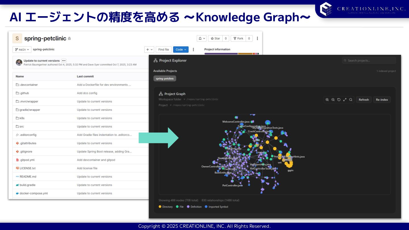This screenshot has height=230, width=409.
Task: Open the notification bell dropdown
Action: pyautogui.click(x=202, y=38)
